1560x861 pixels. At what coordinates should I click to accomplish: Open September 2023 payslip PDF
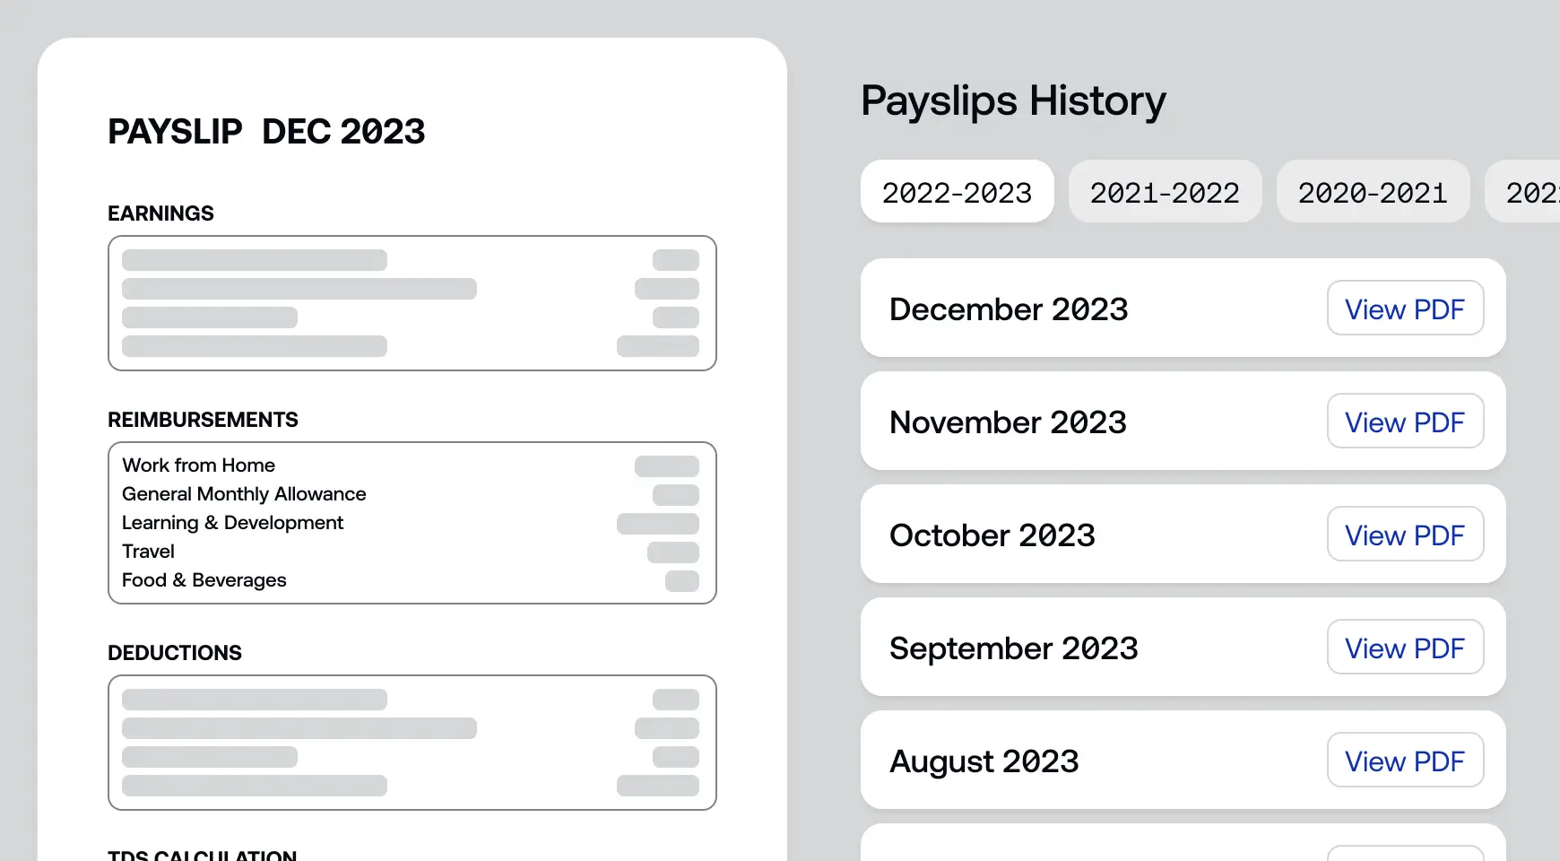(1405, 648)
